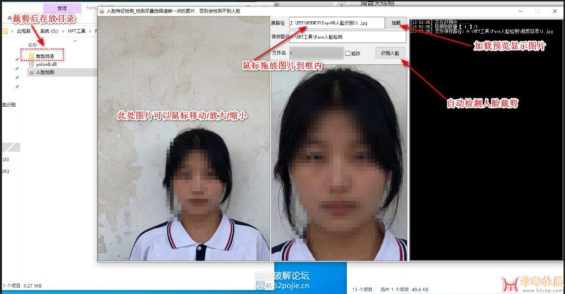
Task: Click the folder icon in the address bar
Action: click(x=5, y=31)
